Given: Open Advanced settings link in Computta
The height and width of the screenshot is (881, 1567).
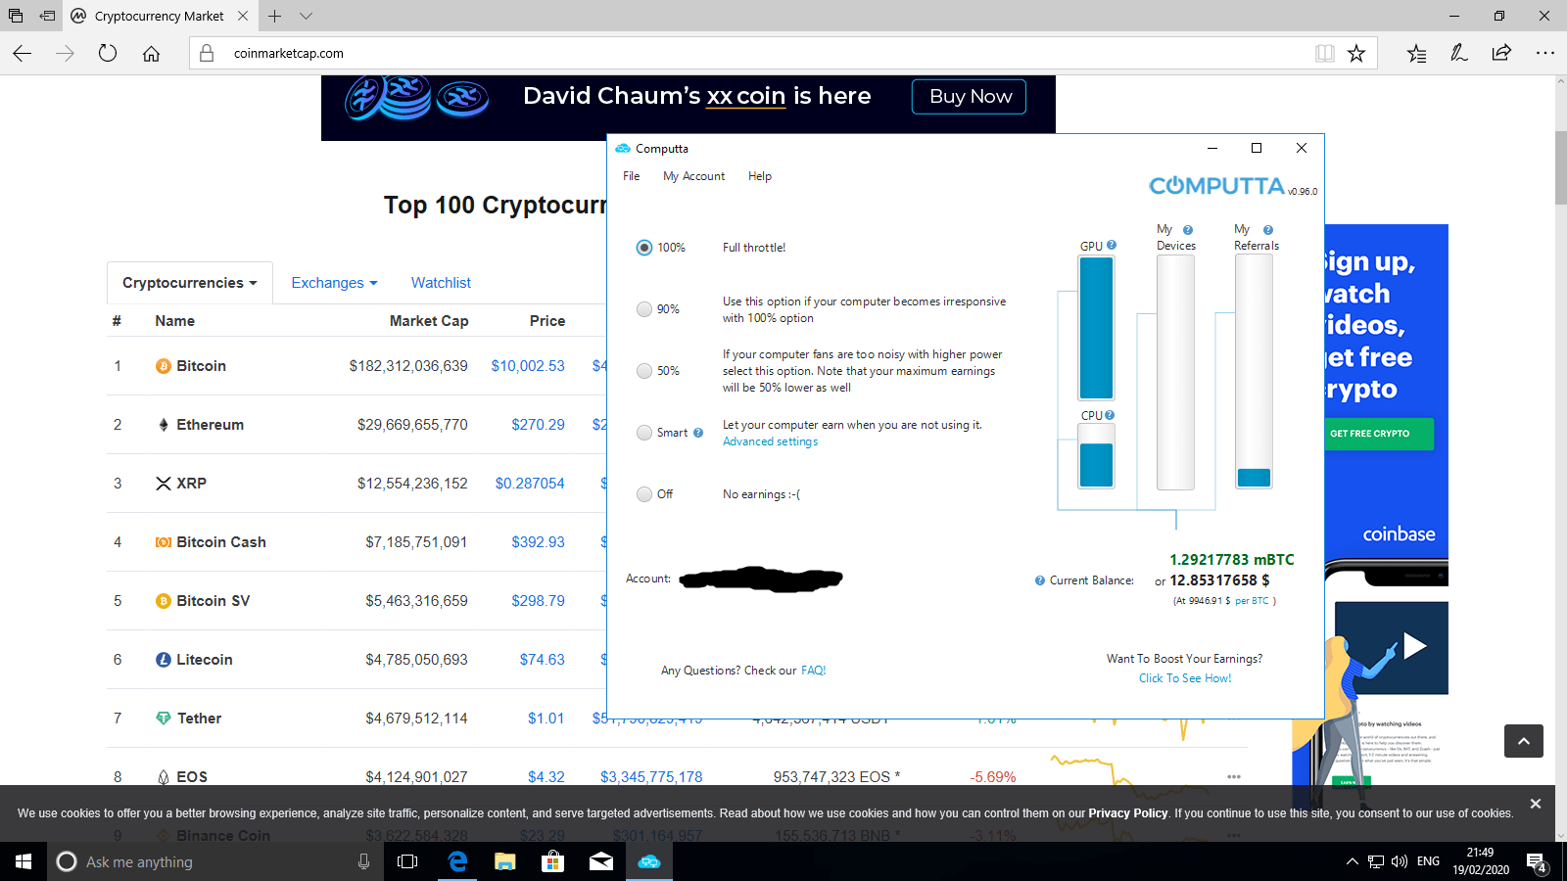Looking at the screenshot, I should click(x=770, y=441).
